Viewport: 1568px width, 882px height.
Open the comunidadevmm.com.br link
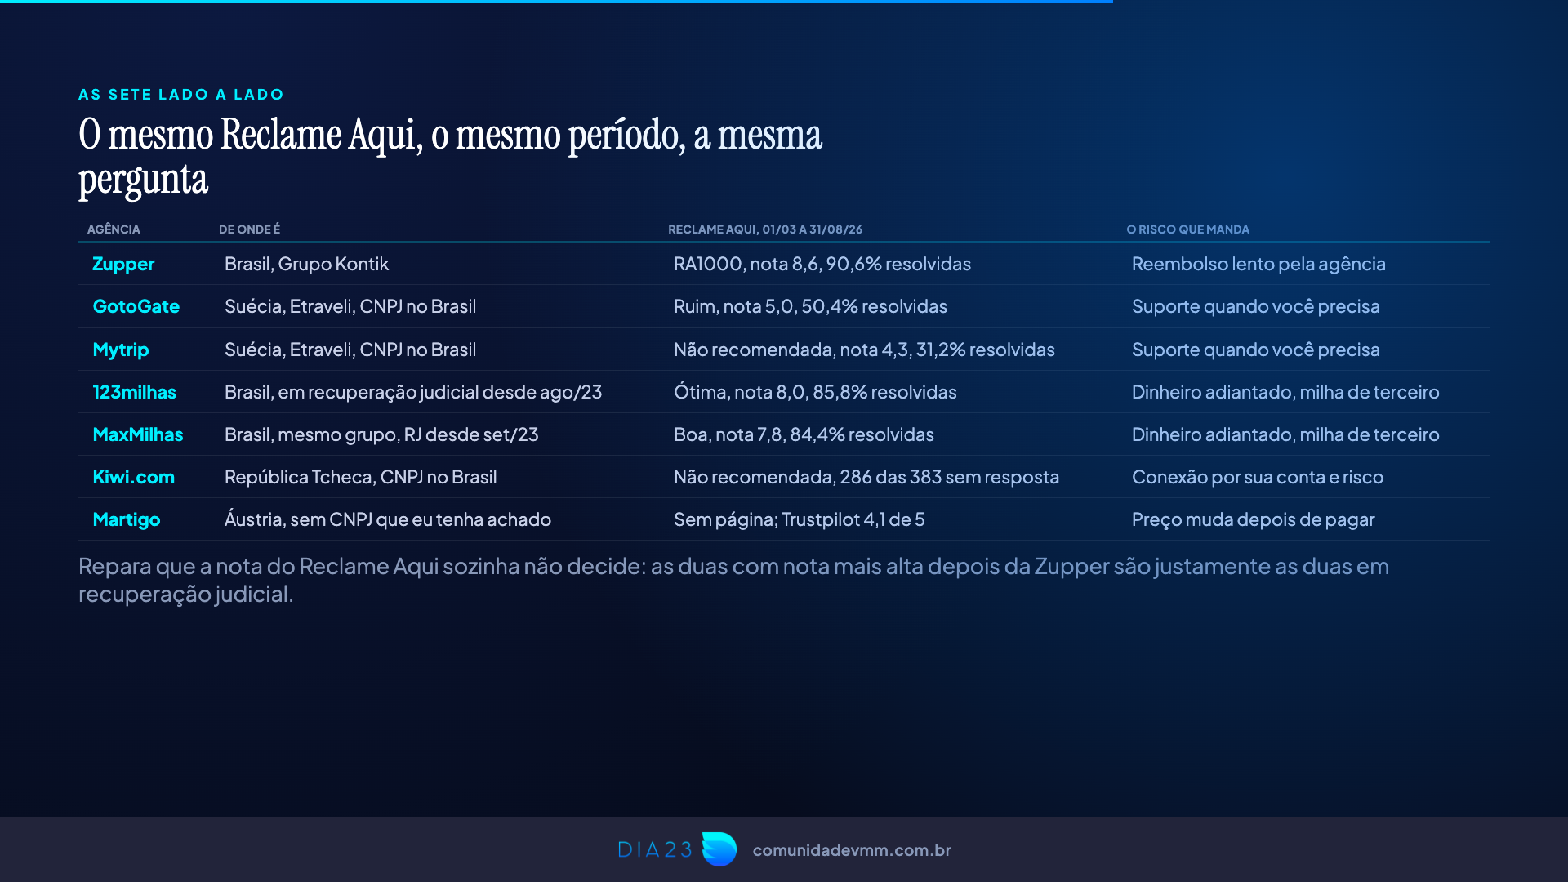(852, 850)
